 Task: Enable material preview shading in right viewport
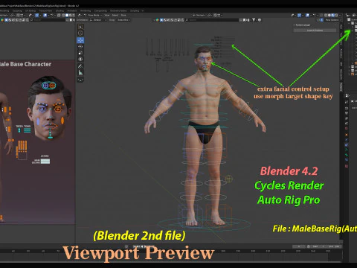(x=332, y=15)
